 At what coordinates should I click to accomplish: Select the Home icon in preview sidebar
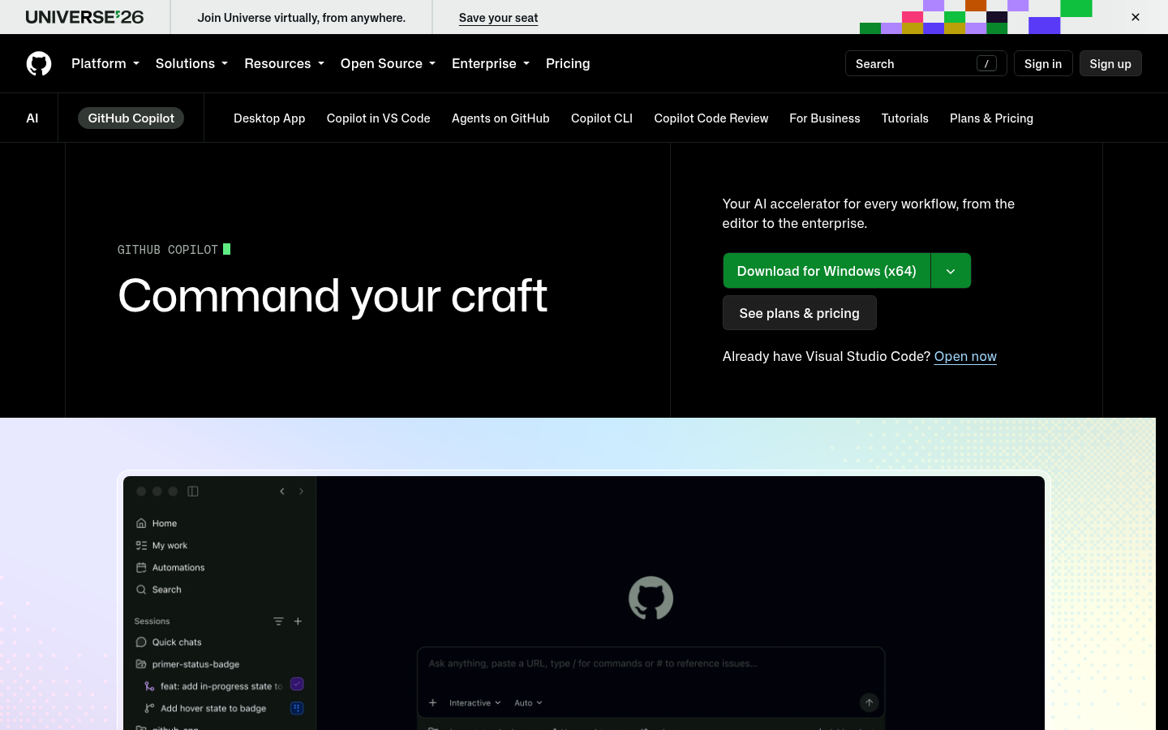click(x=141, y=523)
